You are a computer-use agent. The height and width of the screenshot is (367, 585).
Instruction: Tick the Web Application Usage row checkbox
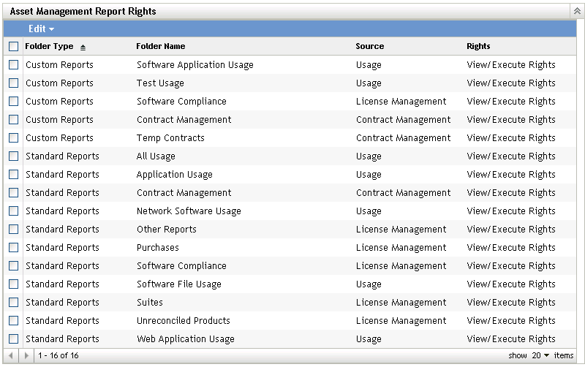click(x=13, y=339)
